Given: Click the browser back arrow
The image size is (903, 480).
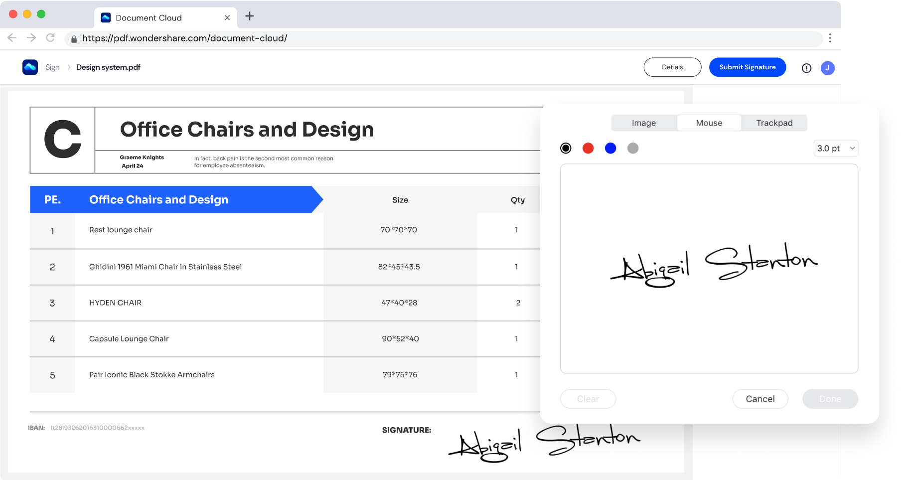Looking at the screenshot, I should click(x=12, y=38).
